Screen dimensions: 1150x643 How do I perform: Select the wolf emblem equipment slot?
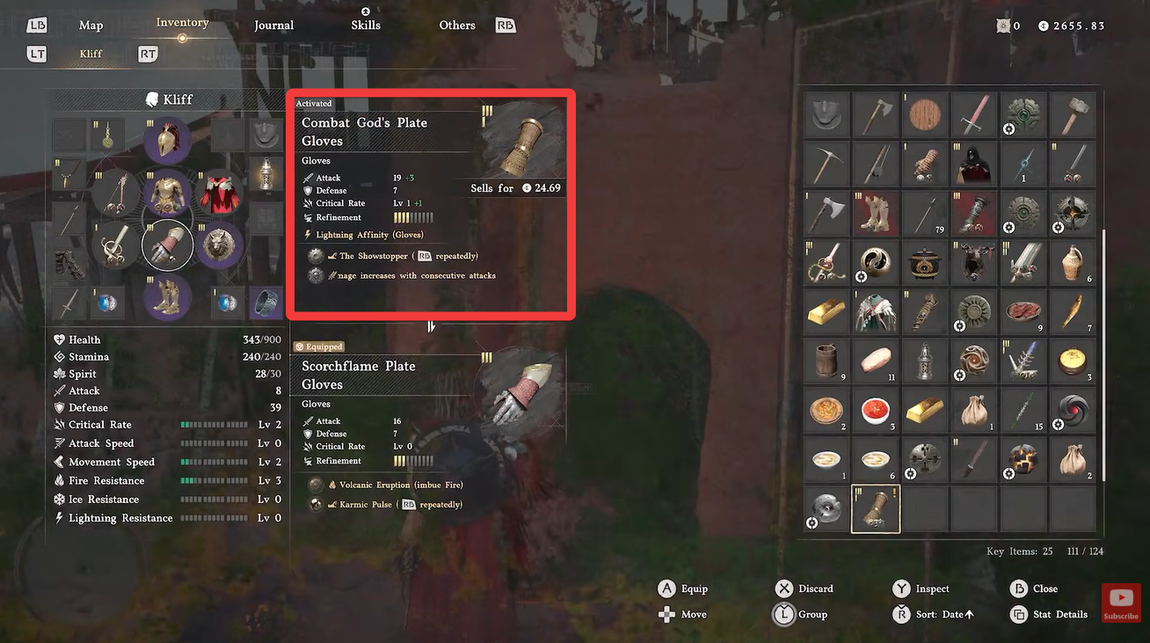(219, 246)
